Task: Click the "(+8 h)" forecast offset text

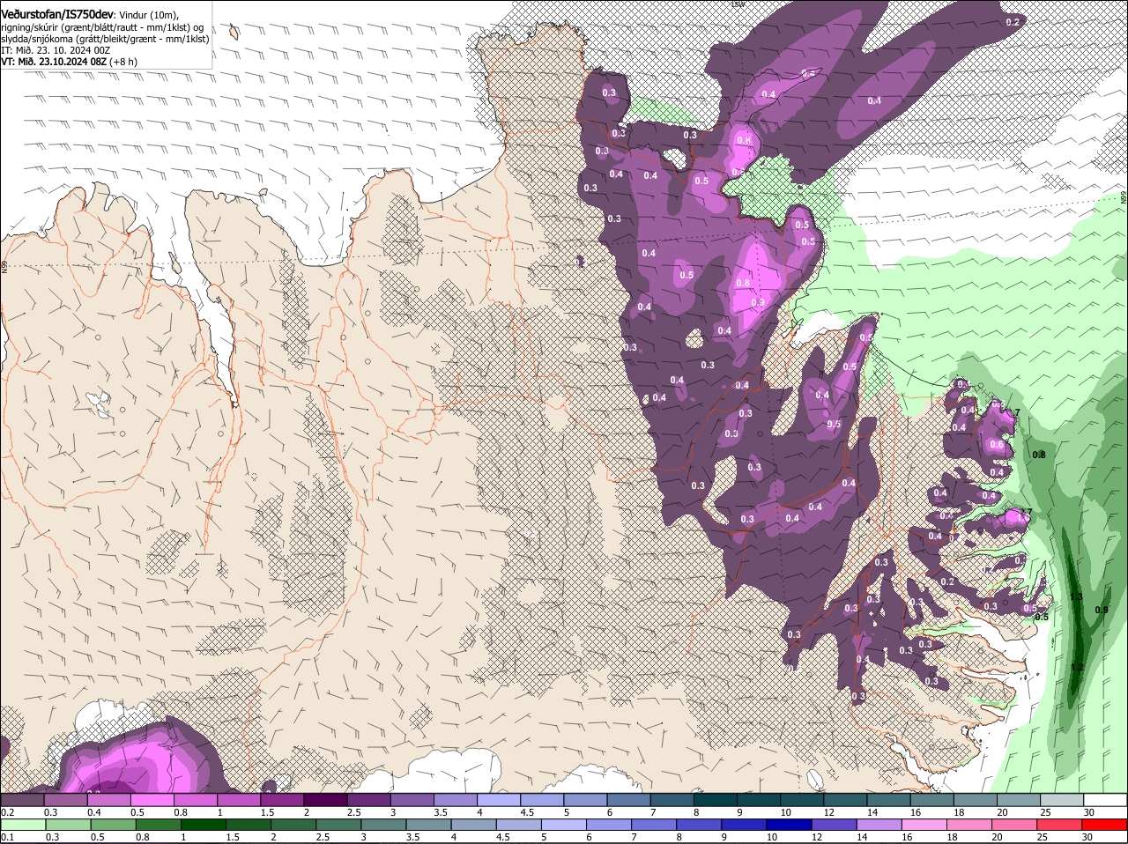Action: tap(124, 62)
